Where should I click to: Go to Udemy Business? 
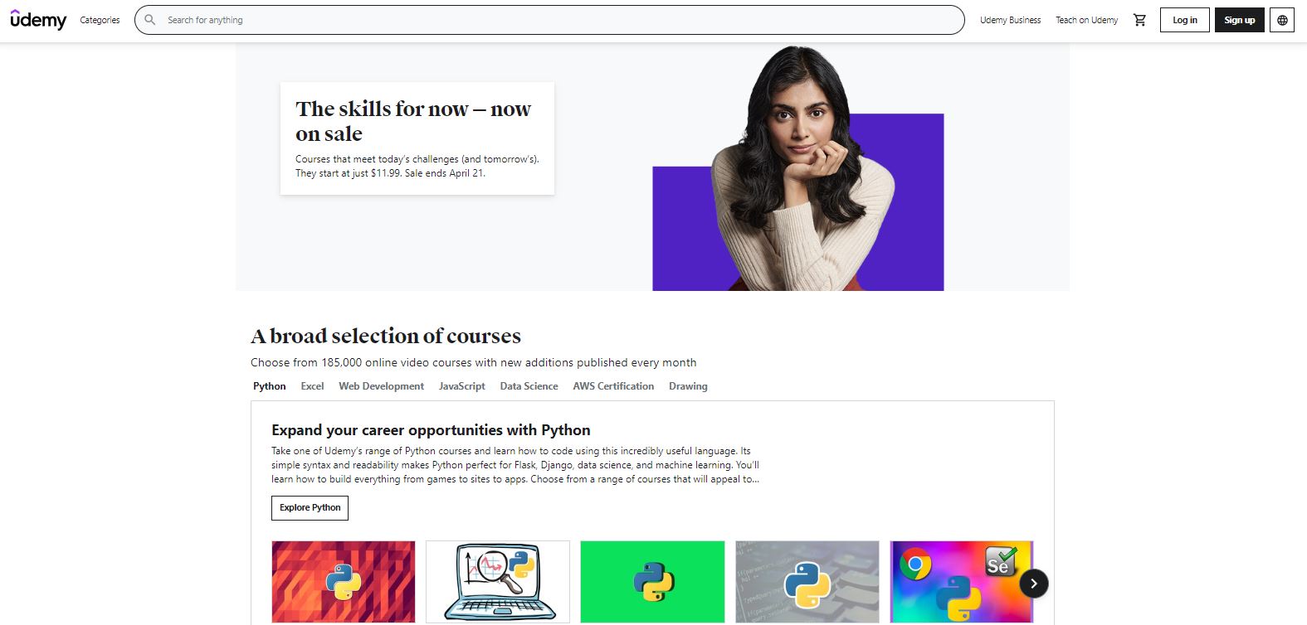(x=1010, y=20)
